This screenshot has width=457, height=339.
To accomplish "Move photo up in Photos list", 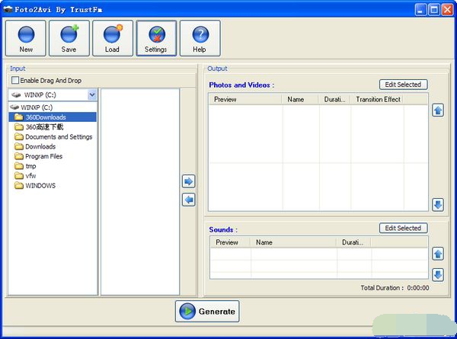I will coord(438,110).
